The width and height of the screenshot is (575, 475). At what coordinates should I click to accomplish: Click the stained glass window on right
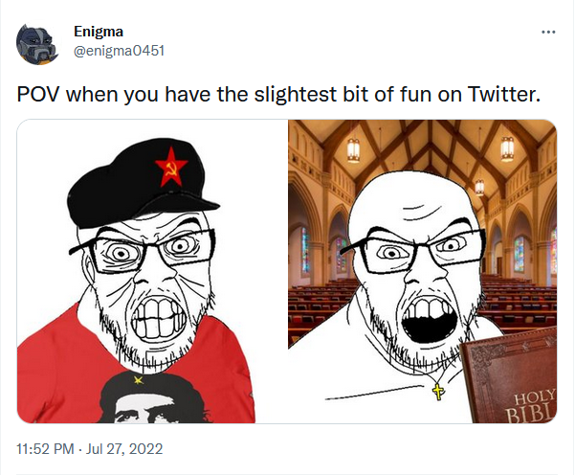[x=519, y=253]
